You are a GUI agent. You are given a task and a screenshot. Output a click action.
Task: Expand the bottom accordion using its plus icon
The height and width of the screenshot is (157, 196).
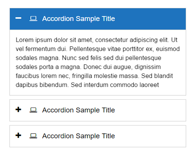point(18,135)
